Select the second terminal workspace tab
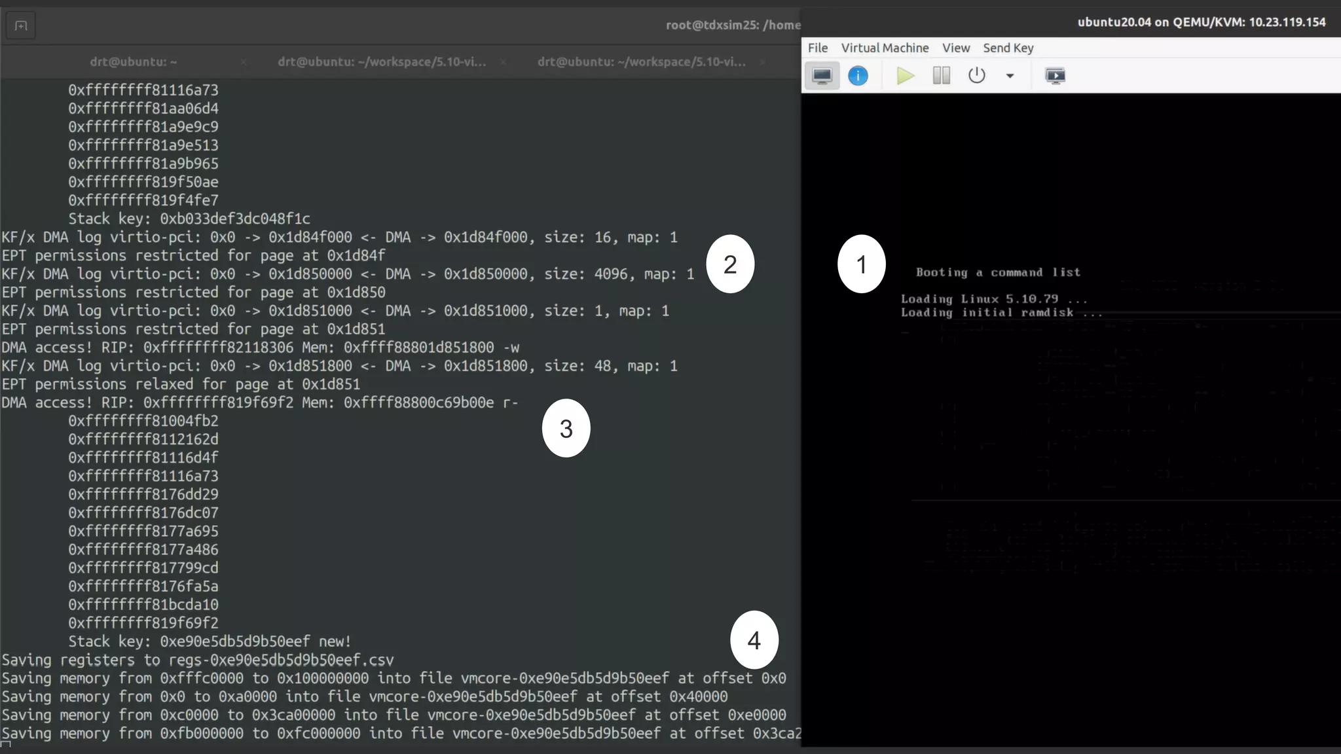The height and width of the screenshot is (754, 1341). (382, 62)
